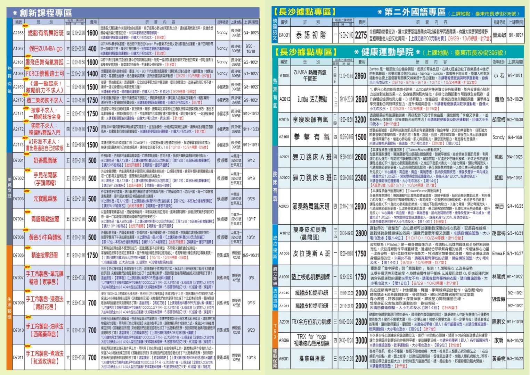Click course code D7011
The width and height of the screenshot is (530, 375).
click(x=18, y=357)
